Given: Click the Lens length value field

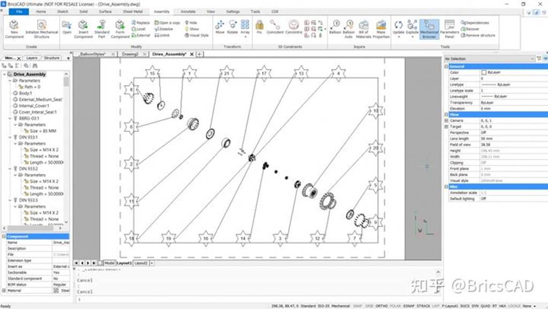Looking at the screenshot, I should pyautogui.click(x=514, y=139).
